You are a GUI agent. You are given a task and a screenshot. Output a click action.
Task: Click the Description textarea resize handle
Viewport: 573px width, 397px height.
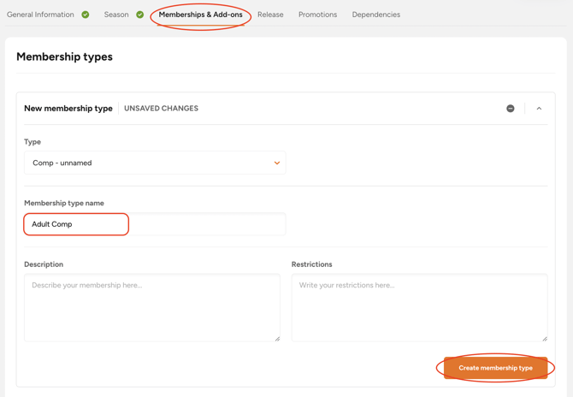(277, 339)
